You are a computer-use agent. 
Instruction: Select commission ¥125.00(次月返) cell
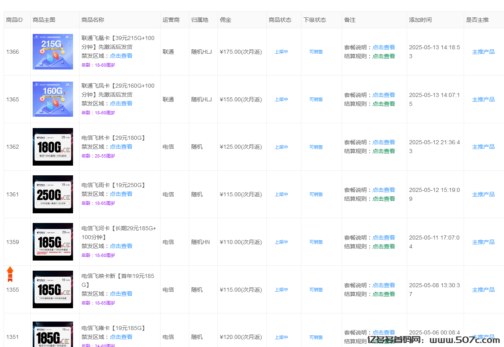click(241, 147)
